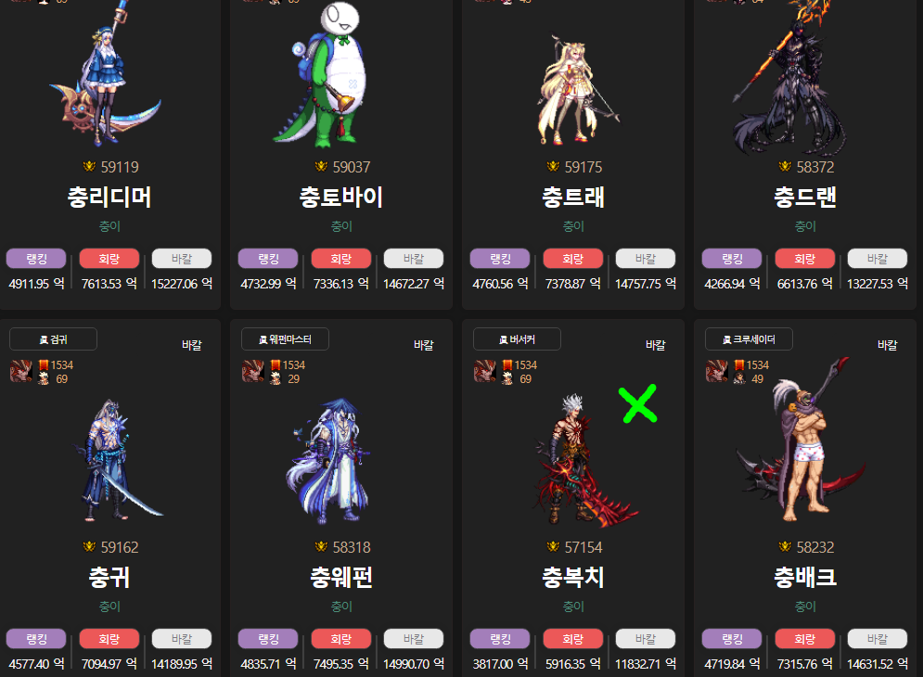Click the red 1534 medal icon on 충웨펀 card
This screenshot has width=923, height=677.
(276, 365)
